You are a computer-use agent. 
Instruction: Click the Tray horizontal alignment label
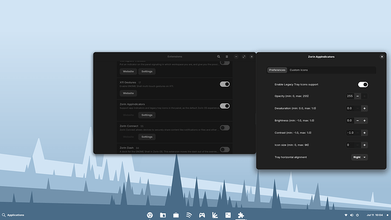pos(291,157)
